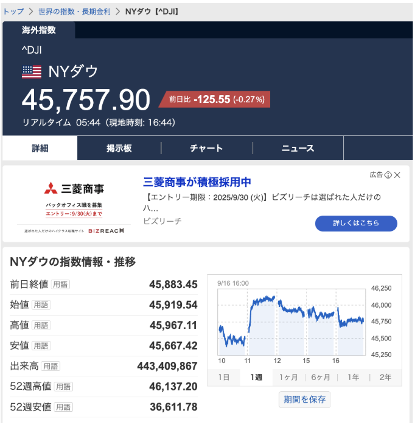Click the 用語 tag next to 出来高
The image size is (415, 424).
[x=51, y=366]
